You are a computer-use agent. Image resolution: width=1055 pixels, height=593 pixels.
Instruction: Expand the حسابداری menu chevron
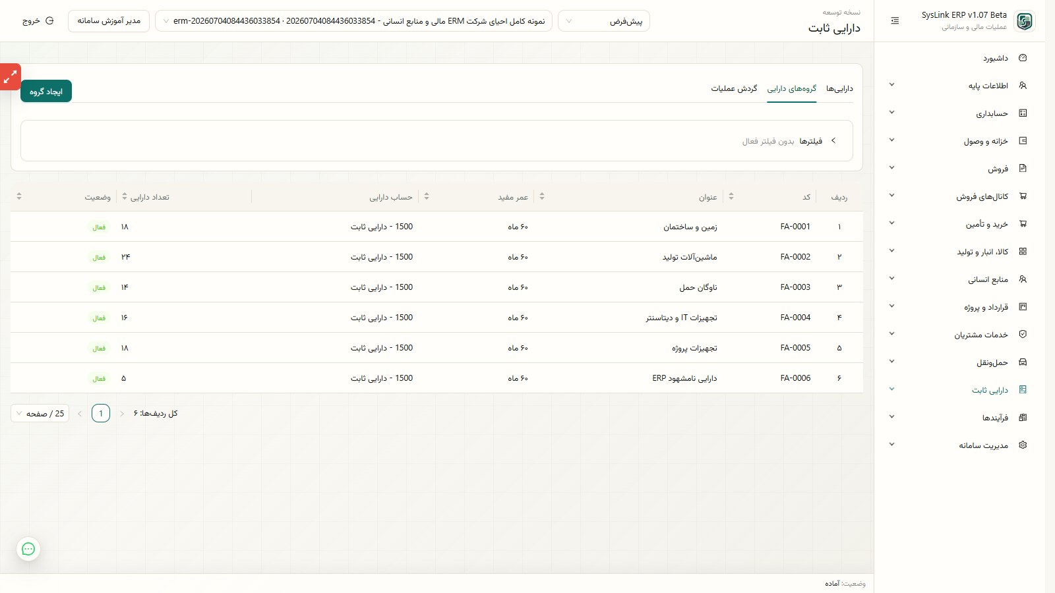[891, 113]
